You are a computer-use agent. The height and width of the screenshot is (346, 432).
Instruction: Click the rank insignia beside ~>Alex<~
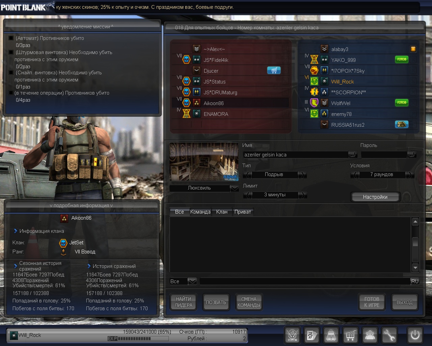196,49
